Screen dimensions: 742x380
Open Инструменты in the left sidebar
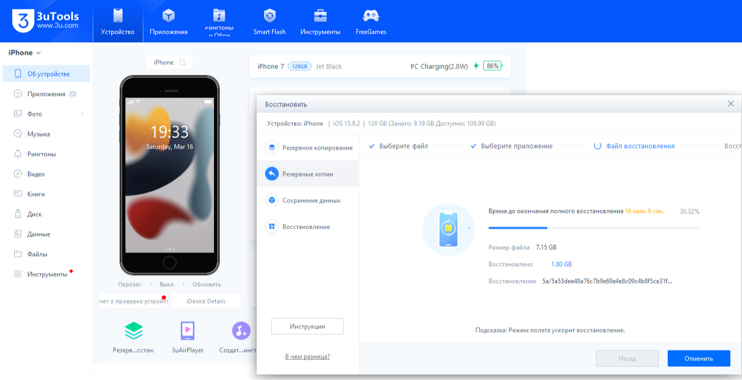coord(46,274)
